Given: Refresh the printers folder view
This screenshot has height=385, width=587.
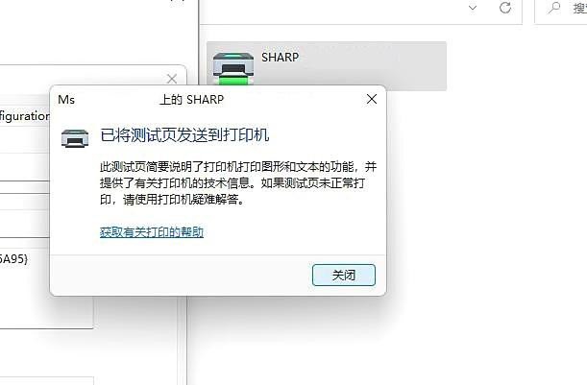Looking at the screenshot, I should point(505,8).
